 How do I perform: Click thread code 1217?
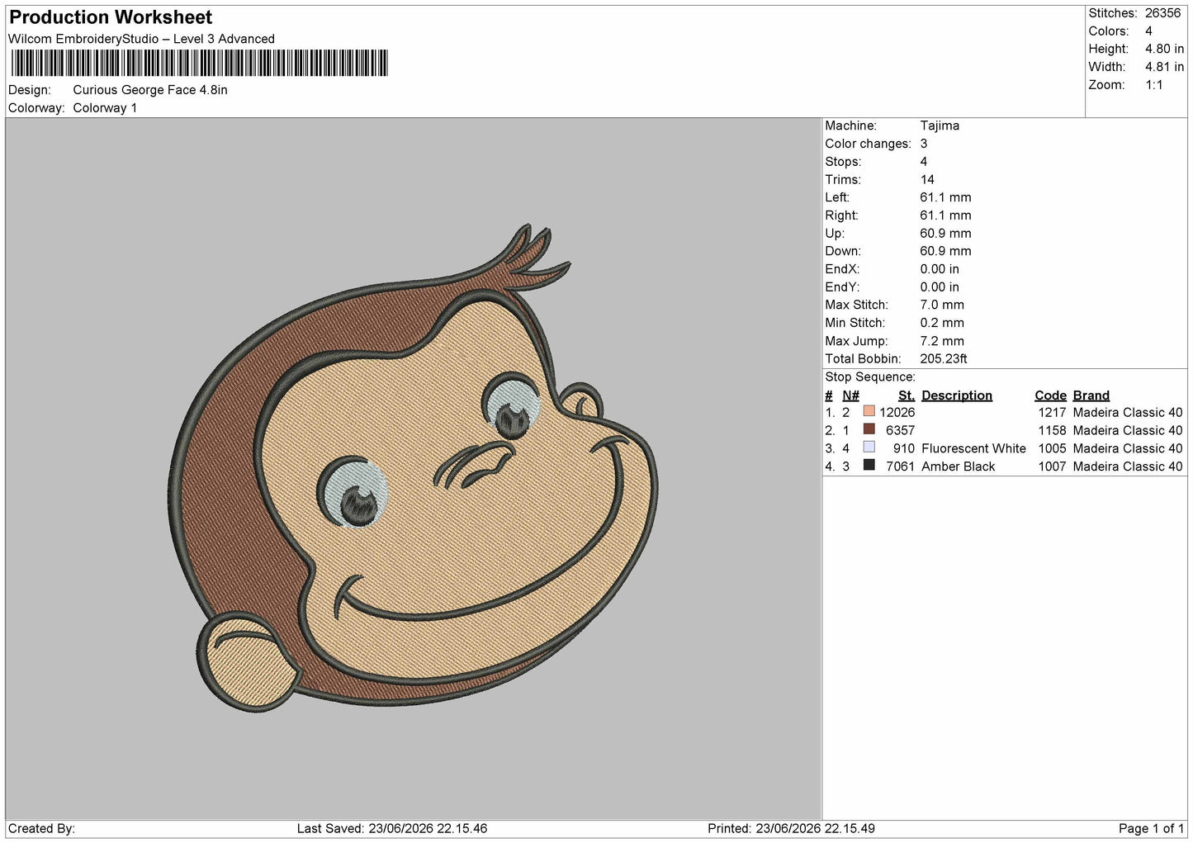click(x=1052, y=413)
